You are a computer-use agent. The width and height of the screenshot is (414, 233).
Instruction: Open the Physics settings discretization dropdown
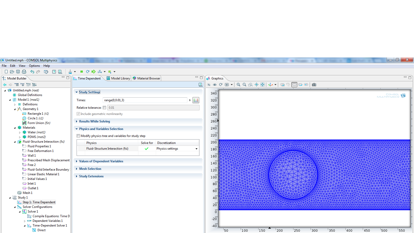[x=196, y=149]
